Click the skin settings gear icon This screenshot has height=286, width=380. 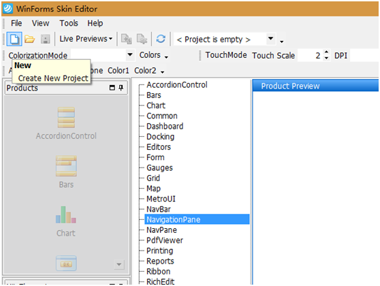(142, 39)
